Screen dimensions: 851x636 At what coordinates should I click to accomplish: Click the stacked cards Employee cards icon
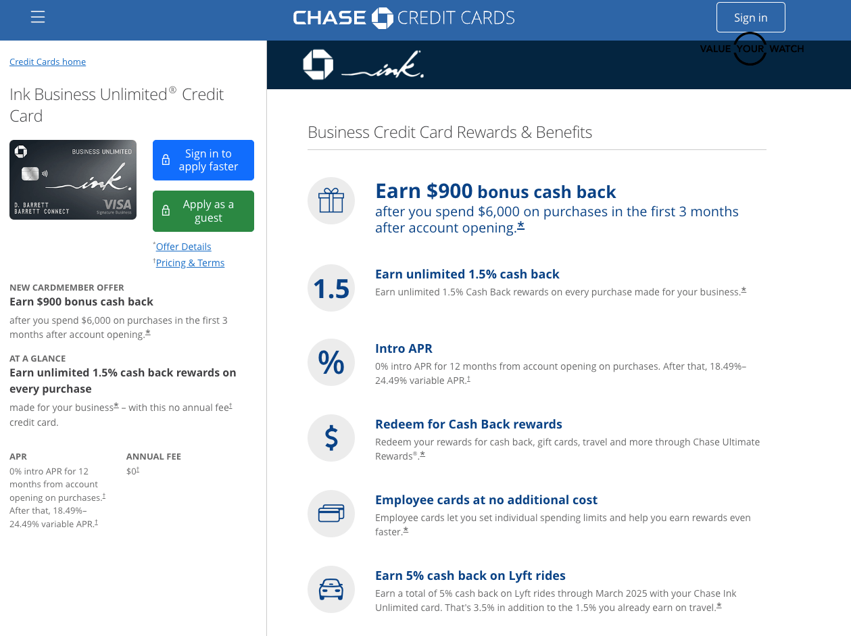click(x=331, y=513)
